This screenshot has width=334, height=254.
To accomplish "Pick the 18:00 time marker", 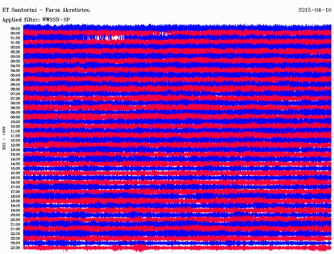I will tap(15, 196).
